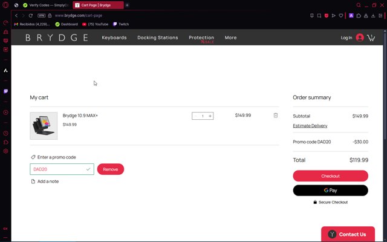Viewport: 387px width, 242px height.
Task: Click the quantity field showing 1
Action: (x=203, y=116)
